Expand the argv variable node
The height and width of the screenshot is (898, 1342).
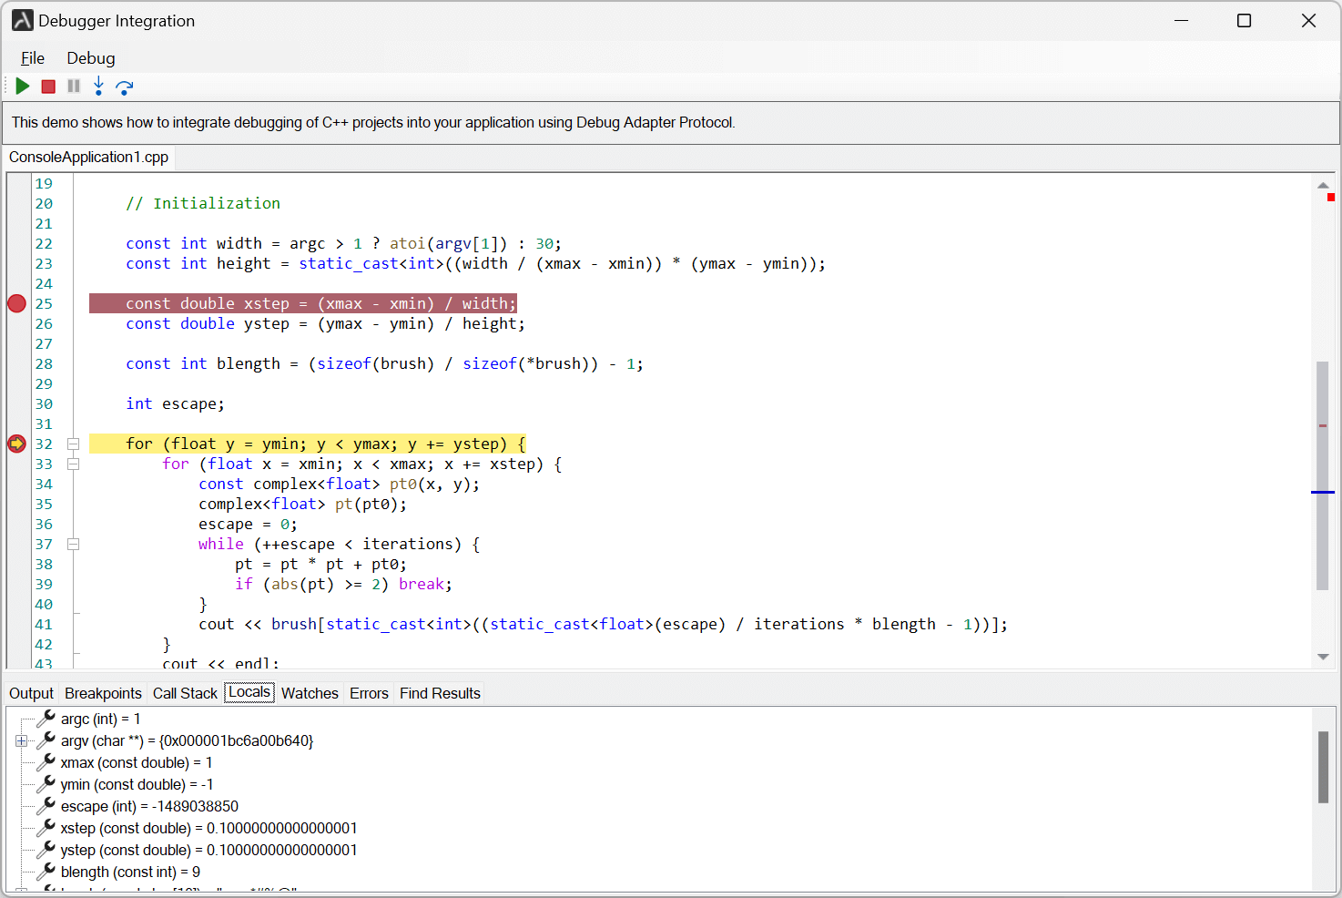pos(22,741)
